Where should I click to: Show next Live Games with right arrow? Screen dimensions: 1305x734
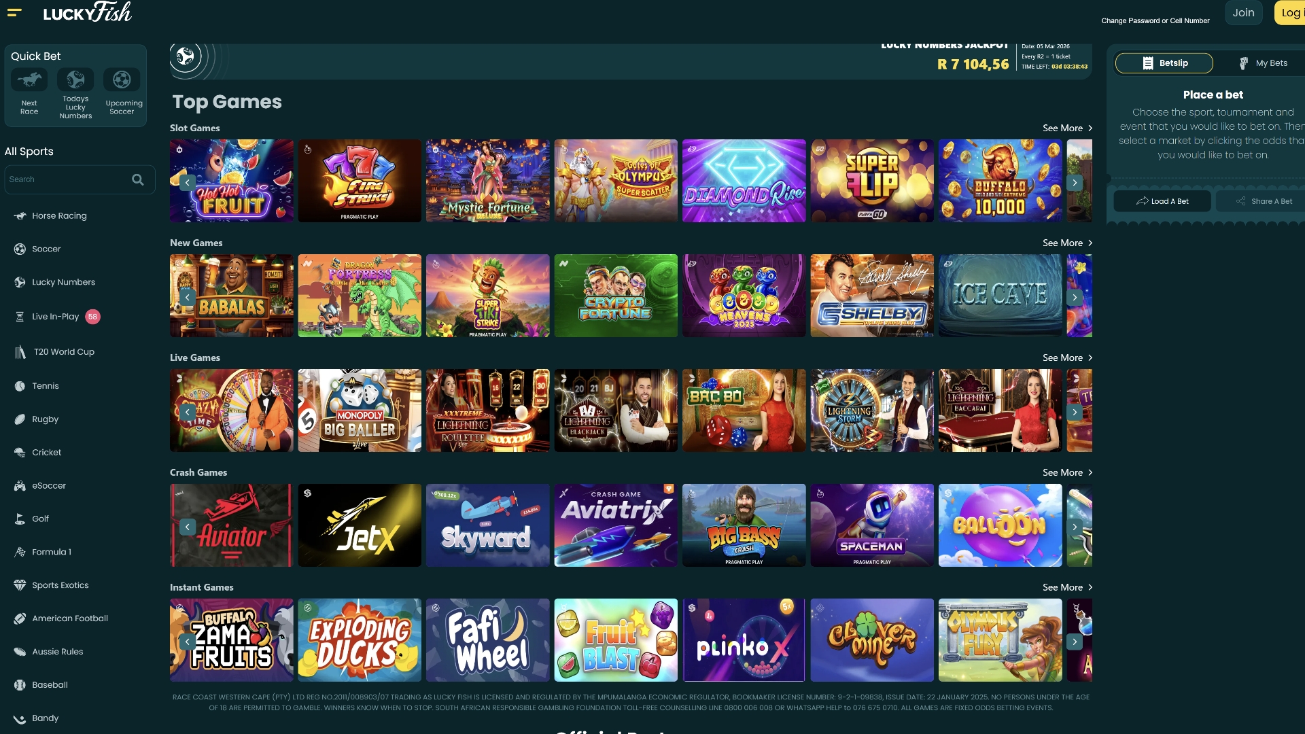(x=1075, y=412)
